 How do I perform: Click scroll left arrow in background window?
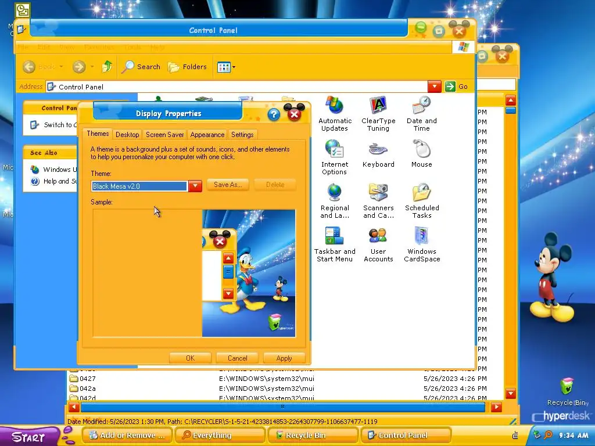74,407
